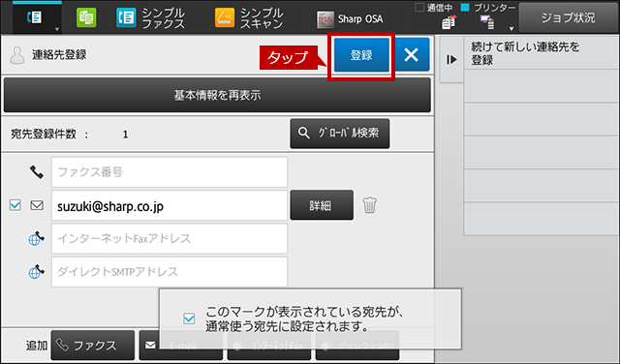Screen dimensions: 620x364
Task: Open シンプルスキャン mode
Action: (249, 18)
